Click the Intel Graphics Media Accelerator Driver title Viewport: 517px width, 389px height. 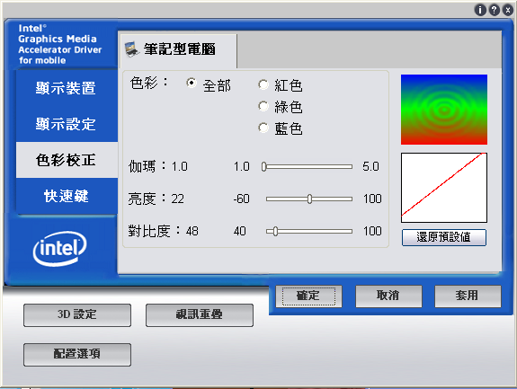click(x=59, y=44)
